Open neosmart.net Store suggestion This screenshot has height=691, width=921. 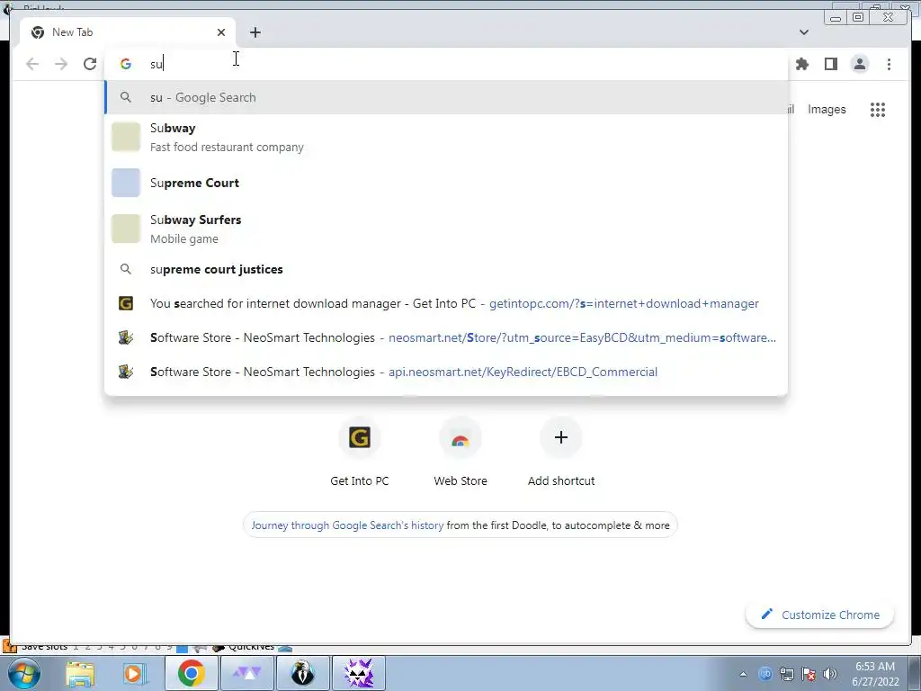pos(446,337)
